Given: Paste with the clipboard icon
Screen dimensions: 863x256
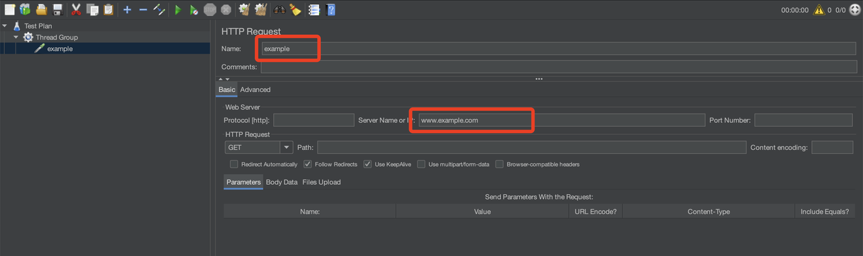Looking at the screenshot, I should point(108,9).
